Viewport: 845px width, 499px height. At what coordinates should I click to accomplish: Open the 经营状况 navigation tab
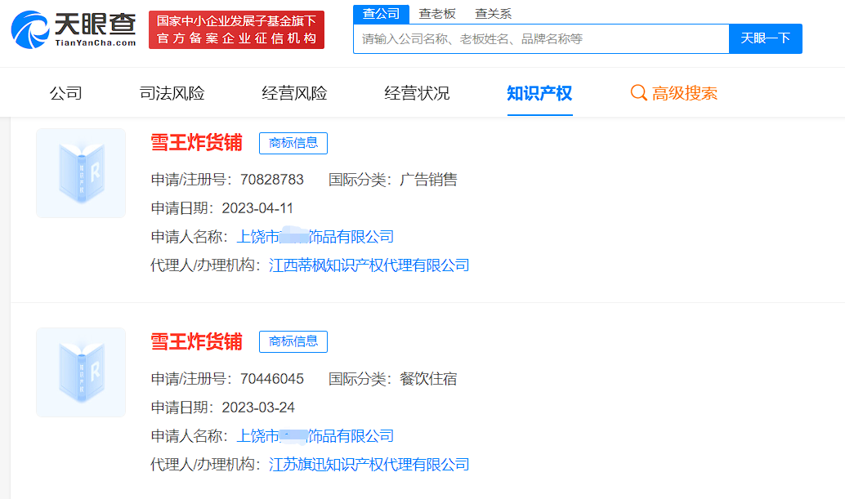[x=417, y=93]
